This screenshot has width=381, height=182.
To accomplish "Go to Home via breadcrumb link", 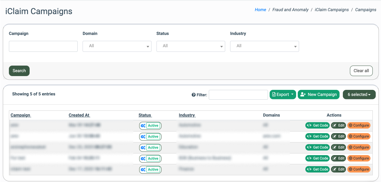I will (260, 10).
